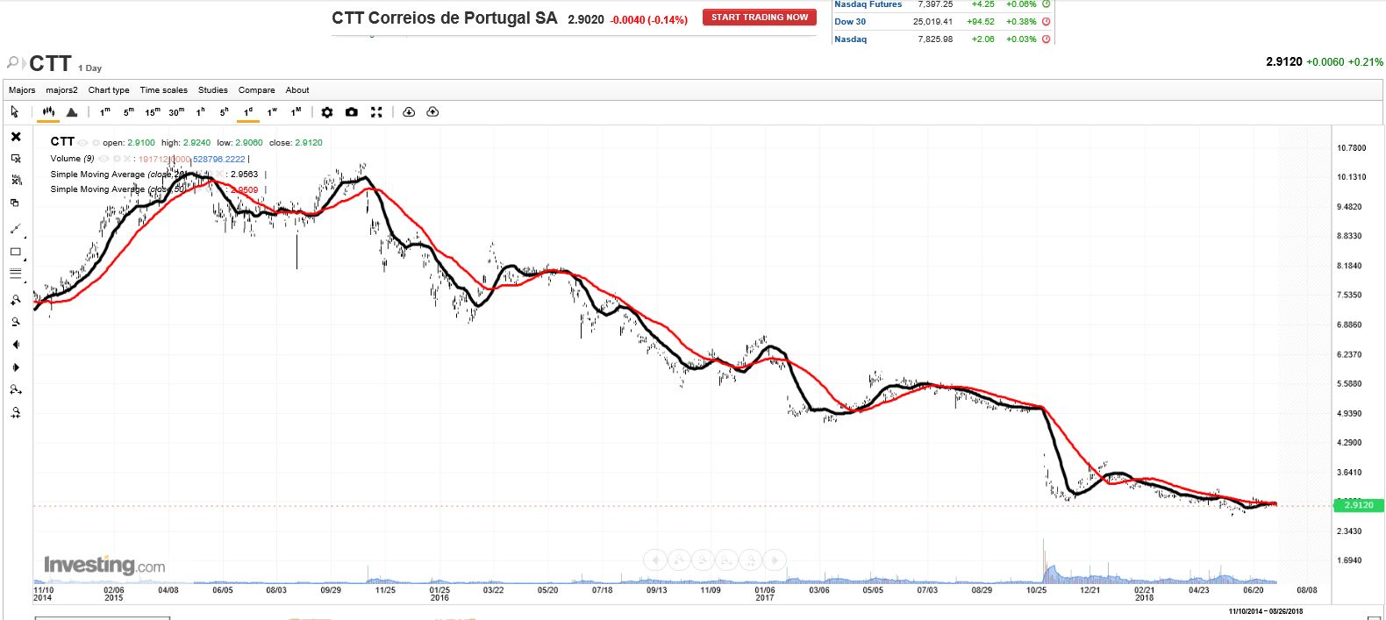Screen dimensions: 1386x620
Task: Set timeframe to 5 minutes
Action: (x=129, y=112)
